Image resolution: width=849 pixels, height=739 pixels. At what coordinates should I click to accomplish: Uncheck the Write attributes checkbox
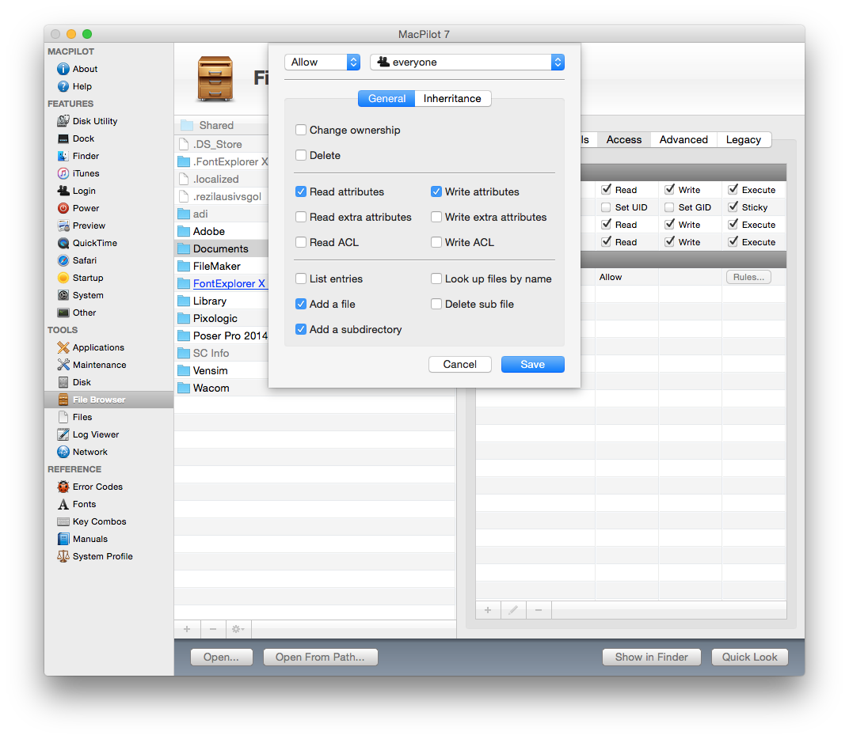(x=436, y=191)
